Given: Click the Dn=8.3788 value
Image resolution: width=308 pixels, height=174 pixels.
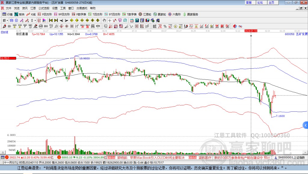Looking at the screenshot, I should click(x=91, y=34).
